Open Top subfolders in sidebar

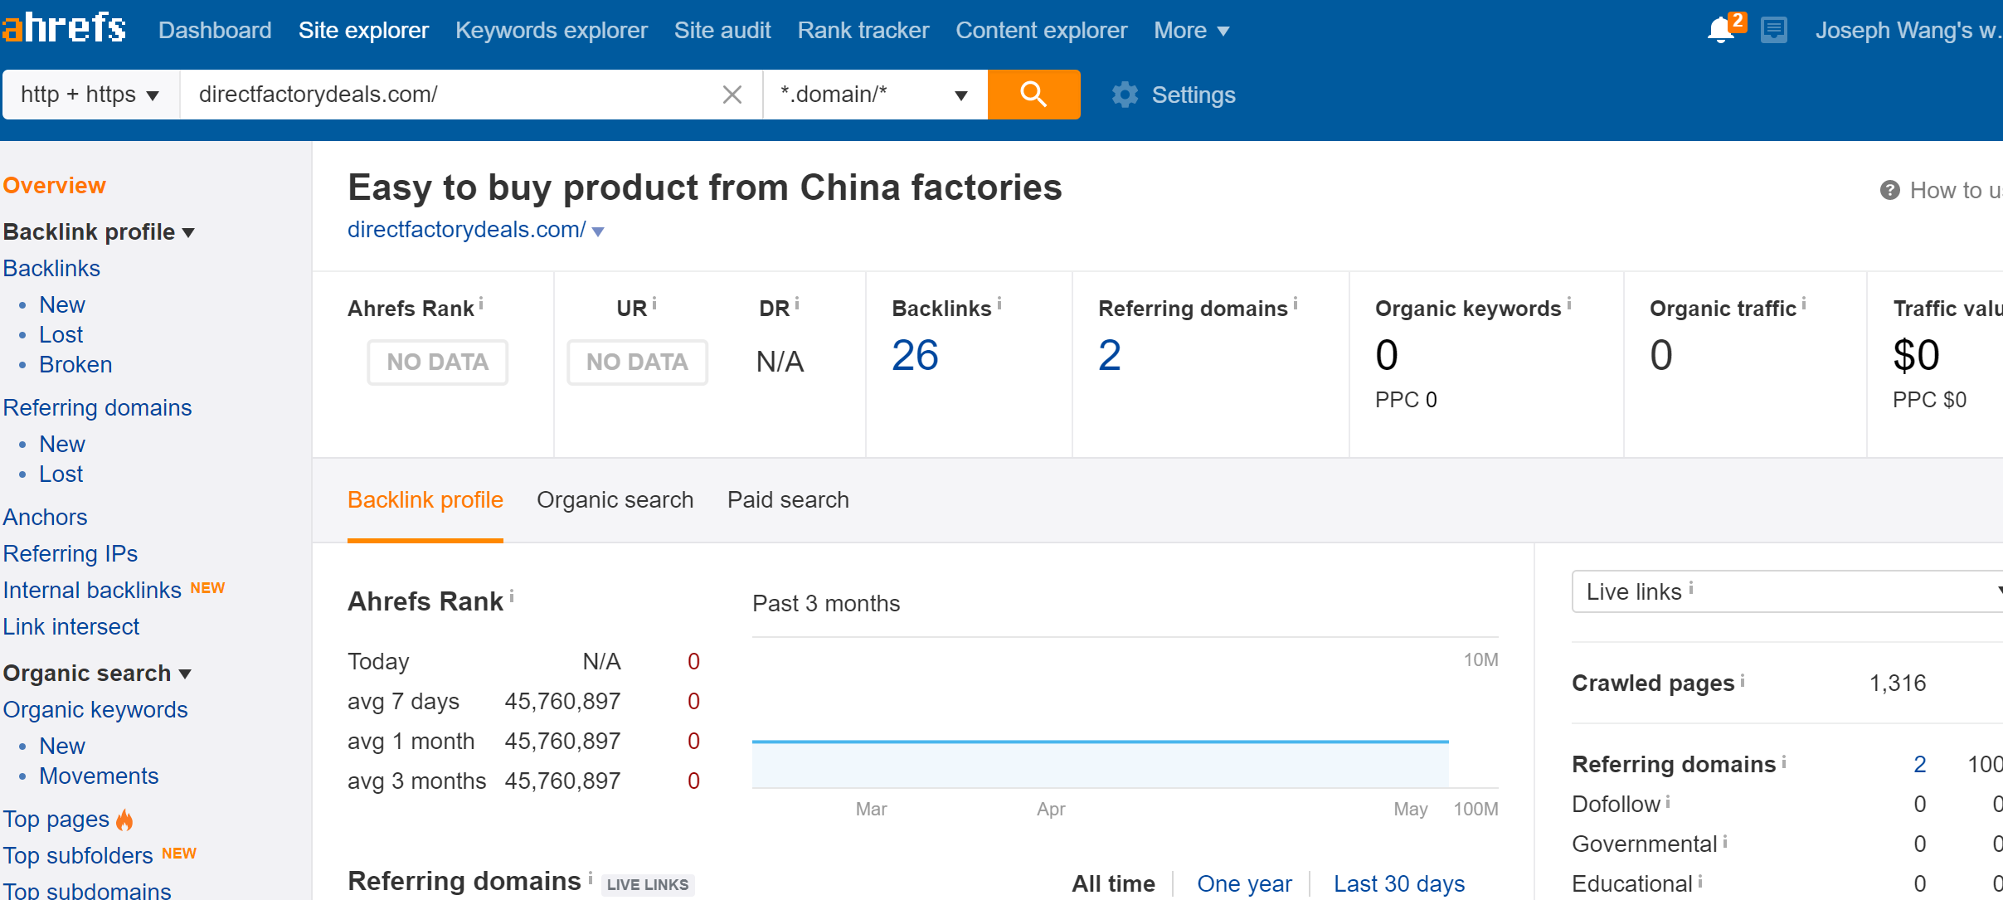[78, 856]
